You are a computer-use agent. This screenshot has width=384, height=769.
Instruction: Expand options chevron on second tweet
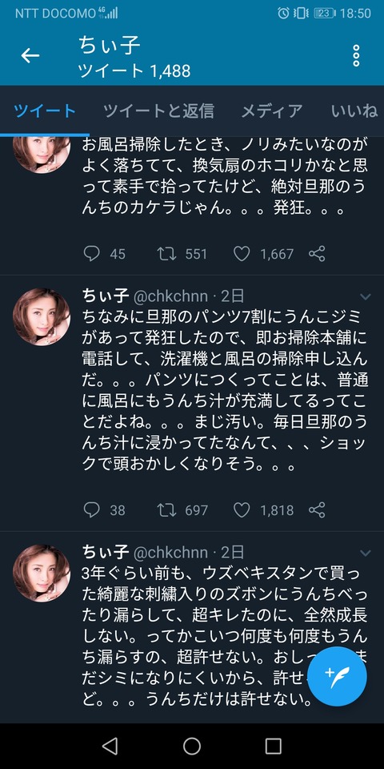coord(366,296)
